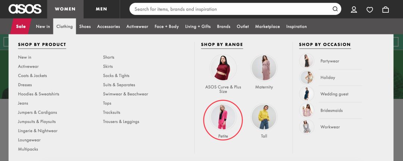Click the Partywear occasion thumbnail

[x=307, y=61]
